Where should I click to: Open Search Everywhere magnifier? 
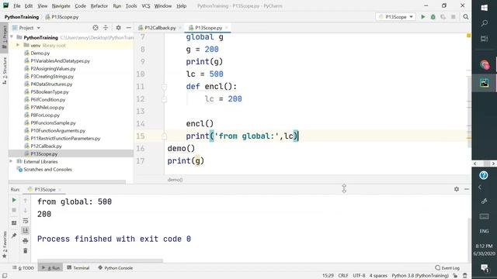tap(466, 17)
